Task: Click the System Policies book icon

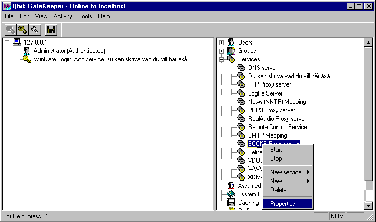Action: click(x=231, y=194)
